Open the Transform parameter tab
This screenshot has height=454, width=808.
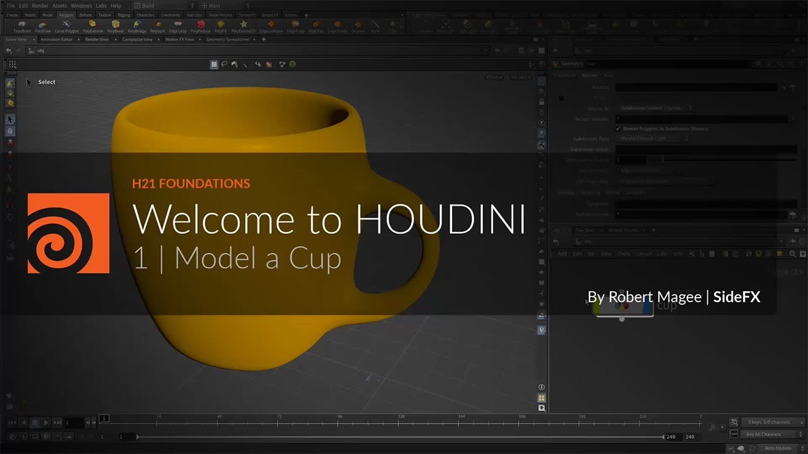coord(564,76)
